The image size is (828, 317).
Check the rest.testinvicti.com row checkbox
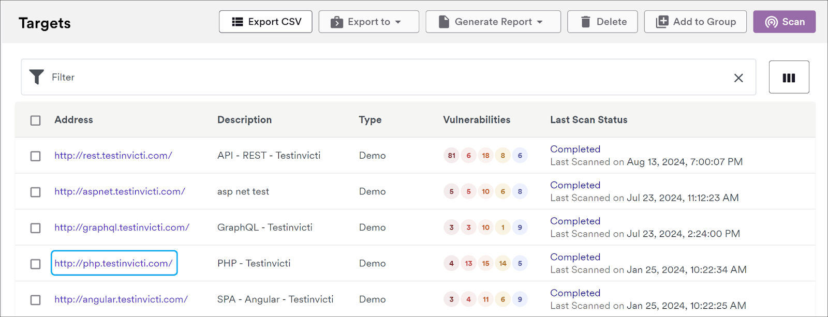tap(35, 156)
